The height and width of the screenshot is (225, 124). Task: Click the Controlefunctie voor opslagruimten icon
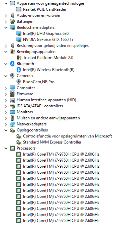(x=19, y=136)
